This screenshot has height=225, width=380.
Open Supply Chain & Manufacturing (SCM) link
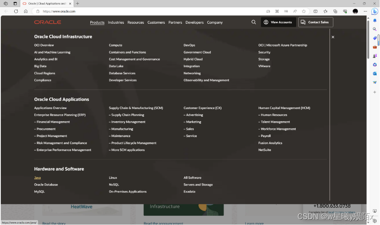pyautogui.click(x=136, y=108)
